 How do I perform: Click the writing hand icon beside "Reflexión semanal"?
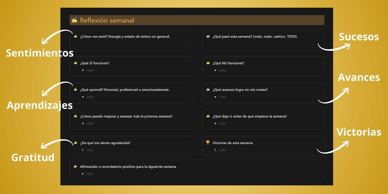pyautogui.click(x=74, y=20)
